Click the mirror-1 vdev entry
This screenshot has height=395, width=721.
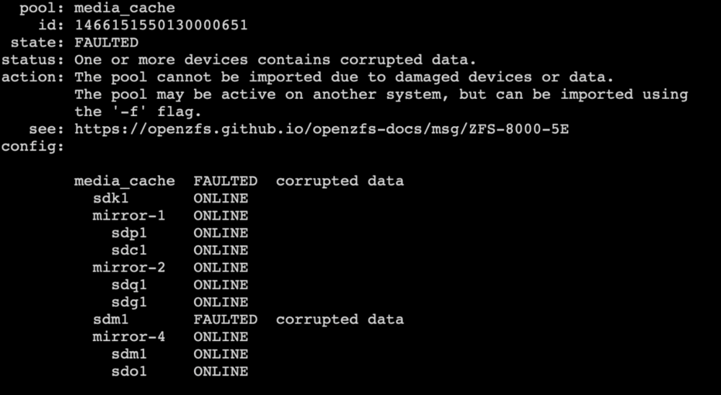[129, 216]
